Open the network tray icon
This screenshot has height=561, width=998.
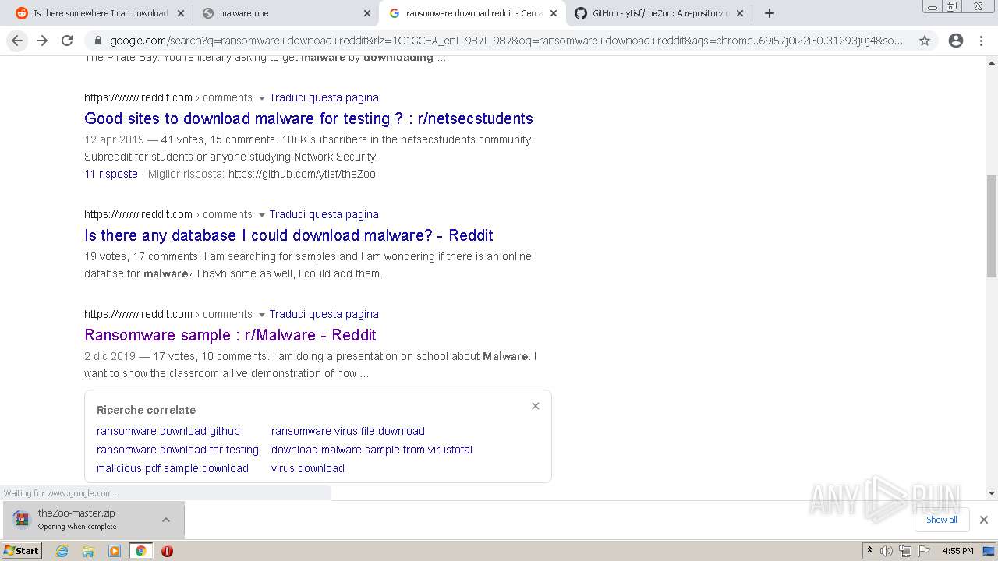tap(904, 551)
